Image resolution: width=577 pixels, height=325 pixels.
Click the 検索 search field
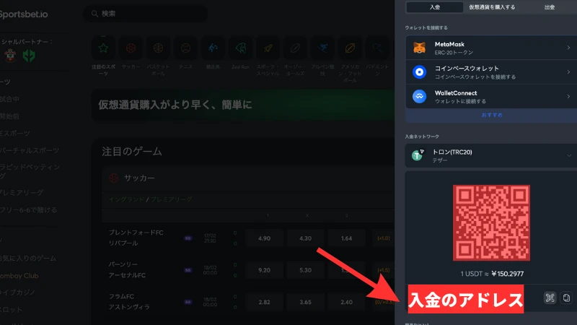pyautogui.click(x=146, y=14)
